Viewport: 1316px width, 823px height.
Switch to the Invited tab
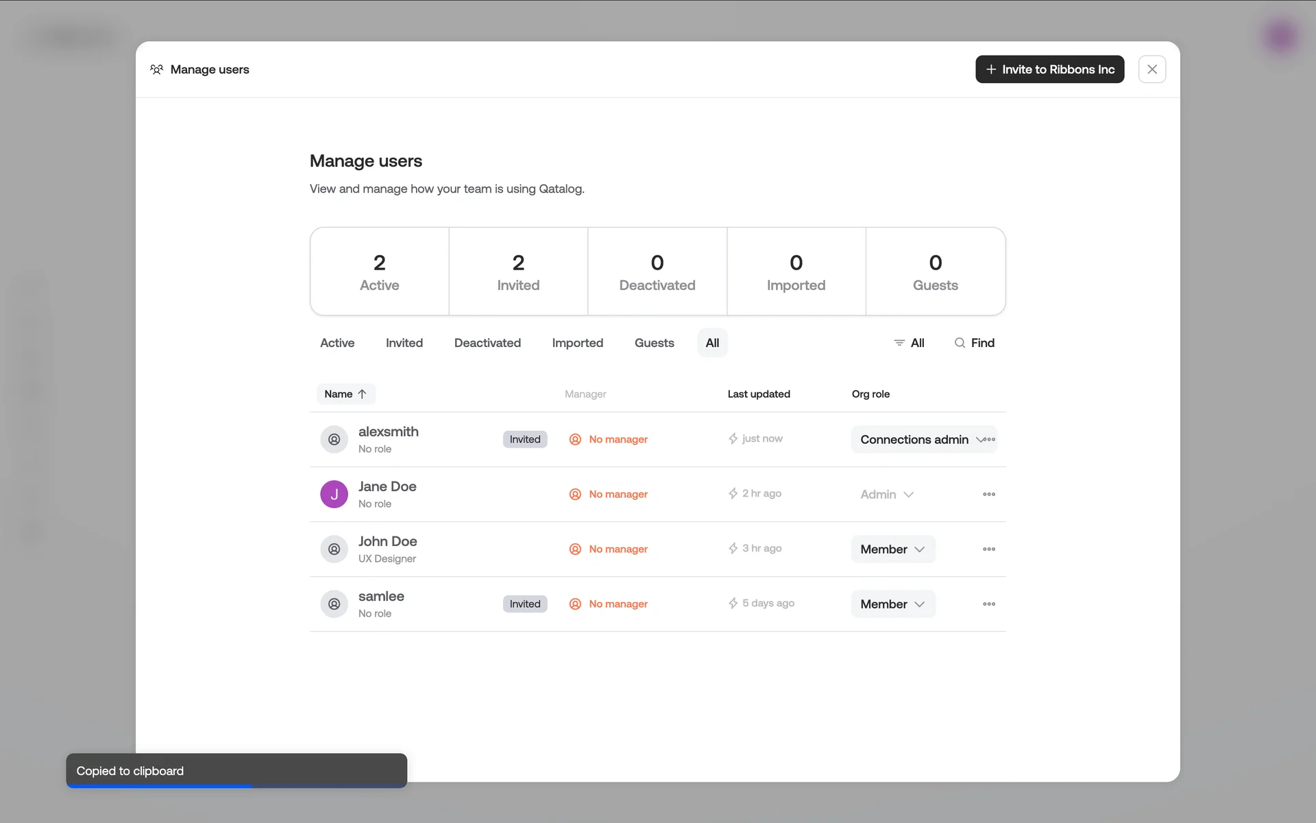pos(404,343)
